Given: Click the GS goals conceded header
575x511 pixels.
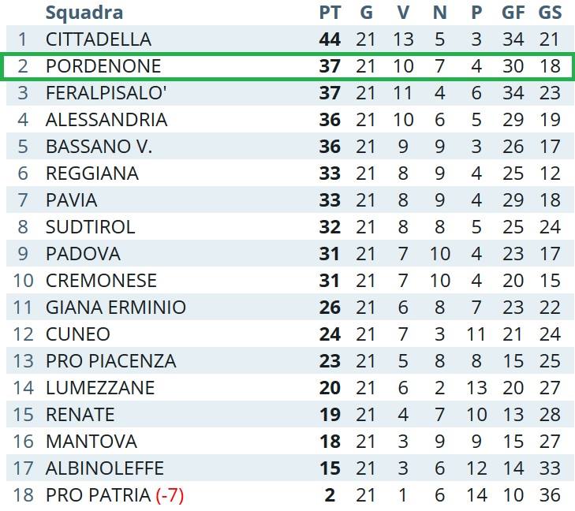Looking at the screenshot, I should click(550, 13).
